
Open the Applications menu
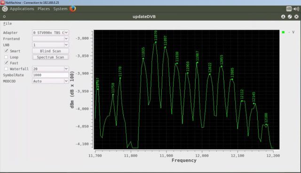click(x=22, y=9)
